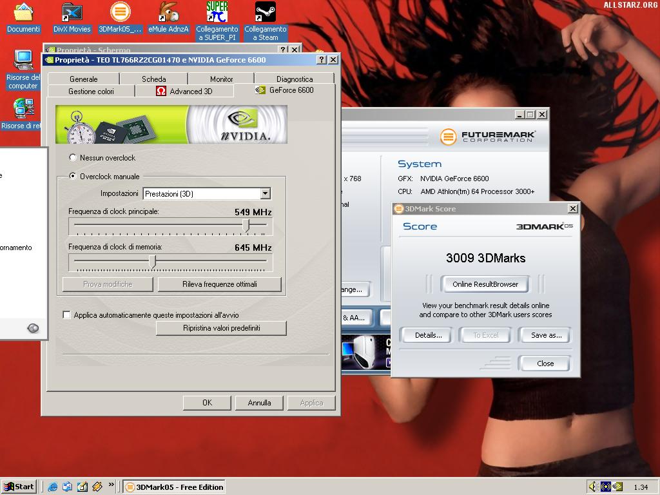Select the 3DMark05 - Free Edition taskbar button
The image size is (660, 495).
pyautogui.click(x=174, y=487)
